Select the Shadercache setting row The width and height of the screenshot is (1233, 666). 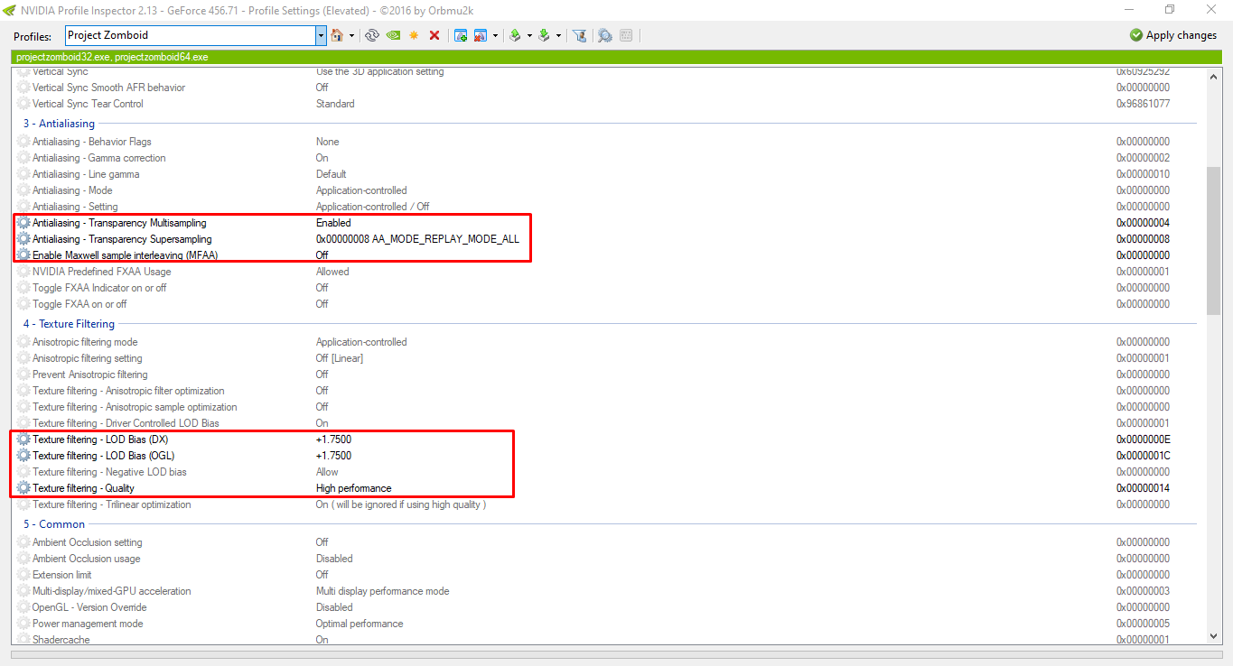[x=606, y=638]
